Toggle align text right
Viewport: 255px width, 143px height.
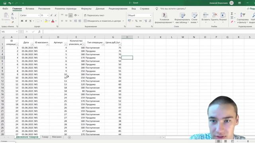click(x=71, y=21)
